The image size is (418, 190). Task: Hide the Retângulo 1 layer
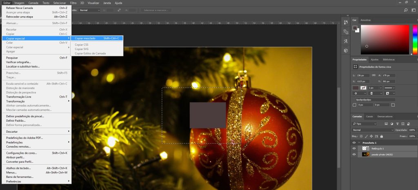click(x=354, y=148)
